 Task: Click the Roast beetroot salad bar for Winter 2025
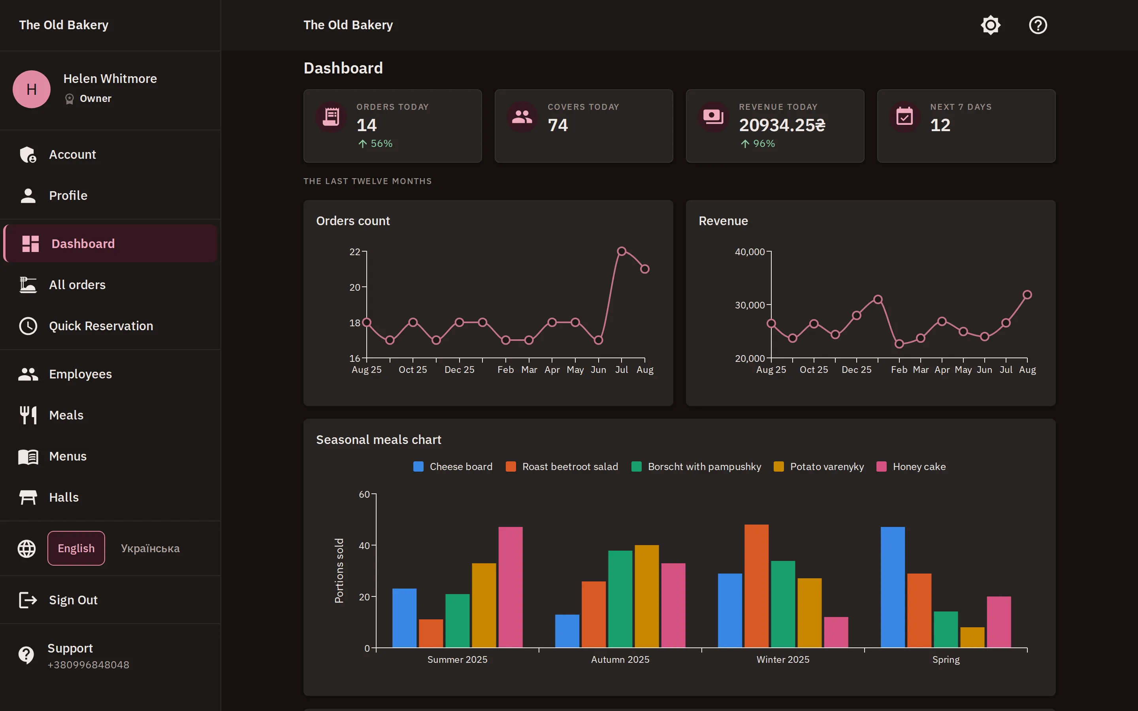[756, 586]
